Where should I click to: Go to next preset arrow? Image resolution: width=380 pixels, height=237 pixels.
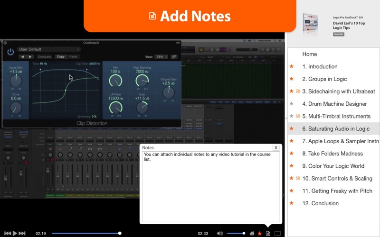(x=30, y=57)
